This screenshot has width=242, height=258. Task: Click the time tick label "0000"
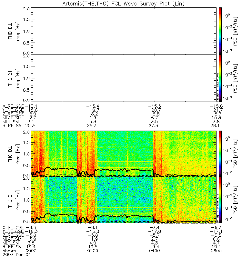pos(31,251)
